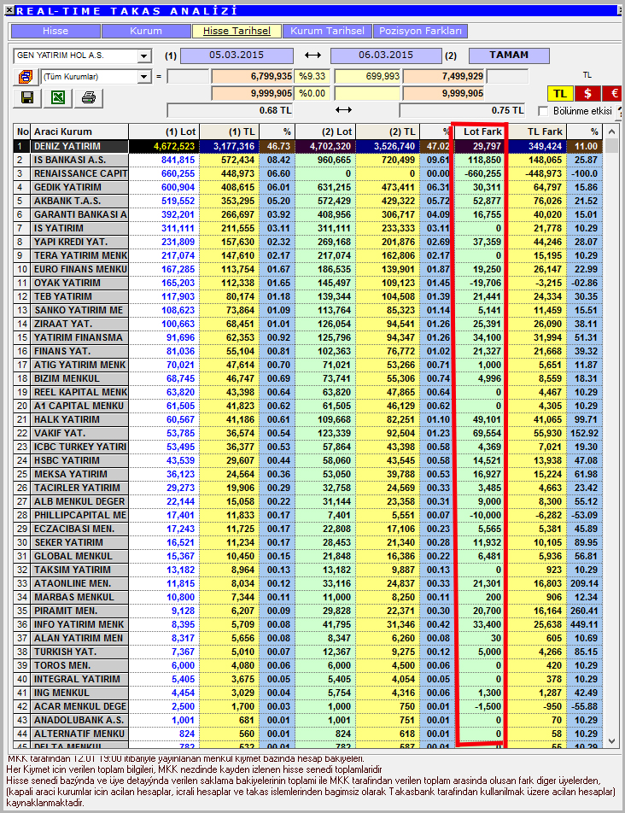The width and height of the screenshot is (625, 813).
Task: Print the table using the printer icon
Action: click(x=88, y=97)
